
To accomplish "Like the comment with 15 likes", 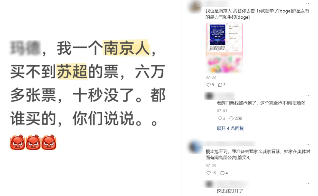I will pyautogui.click(x=211, y=173).
